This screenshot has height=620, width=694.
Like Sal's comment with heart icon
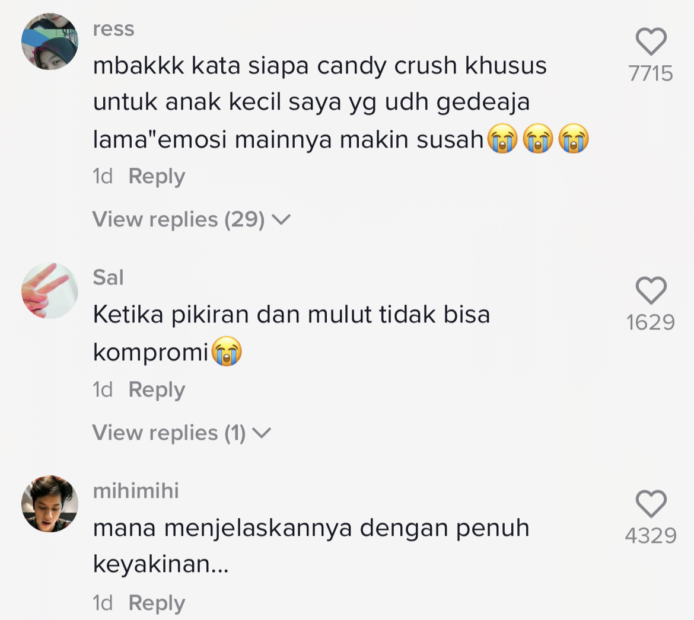[x=651, y=290]
